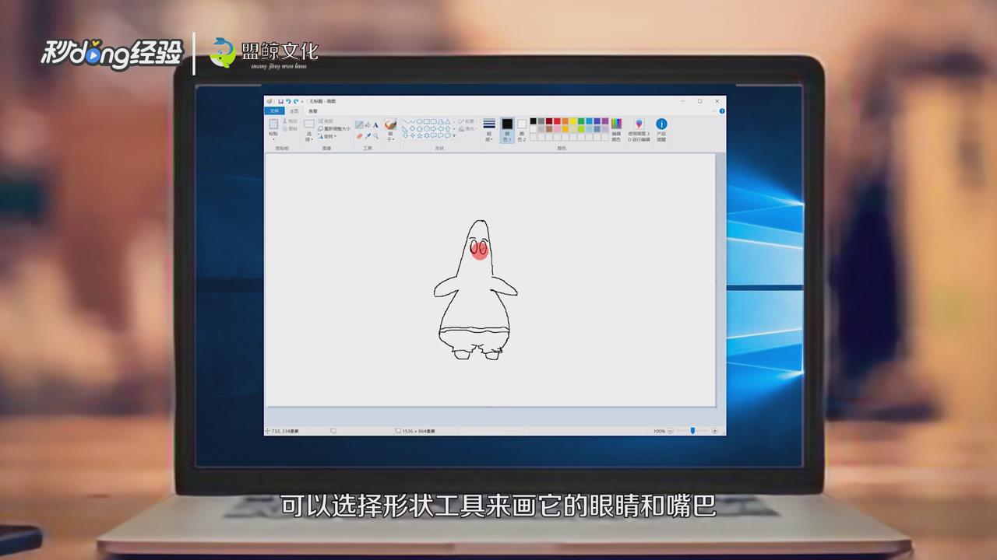Screen dimensions: 997x560
Task: Pick the pink palette swatch
Action: pyautogui.click(x=557, y=129)
